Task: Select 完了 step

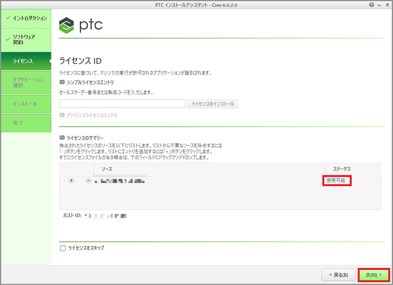Action: pos(26,123)
